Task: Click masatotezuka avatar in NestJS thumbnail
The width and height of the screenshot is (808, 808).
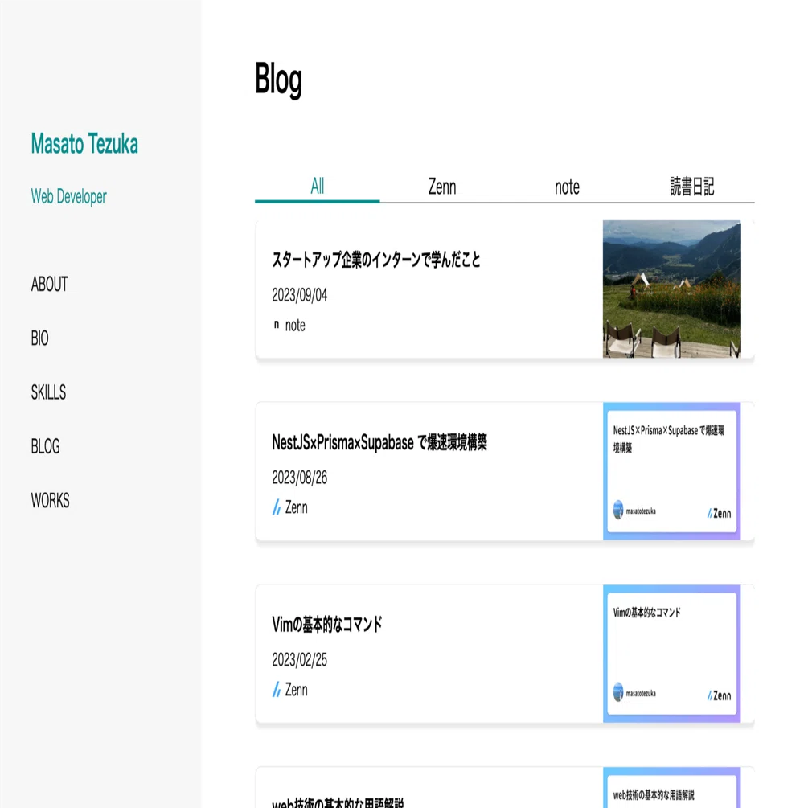Action: coord(618,511)
